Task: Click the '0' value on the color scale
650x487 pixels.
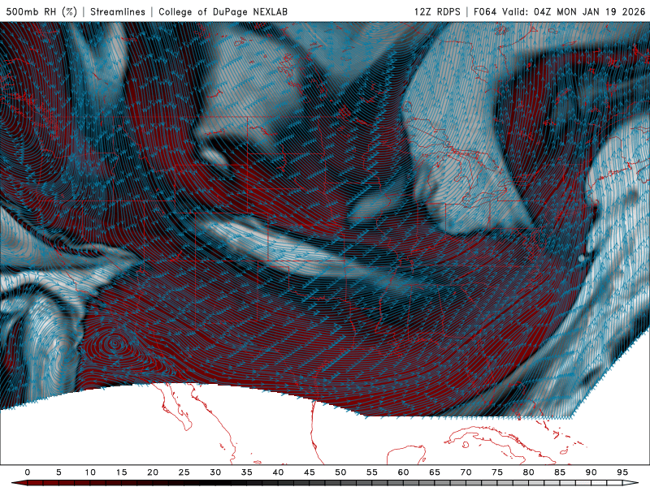Action: coord(28,472)
